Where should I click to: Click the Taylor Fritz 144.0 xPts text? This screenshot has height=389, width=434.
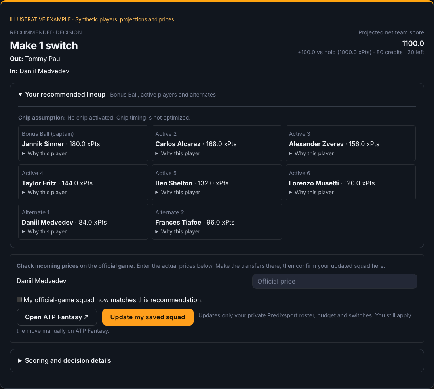coord(57,183)
